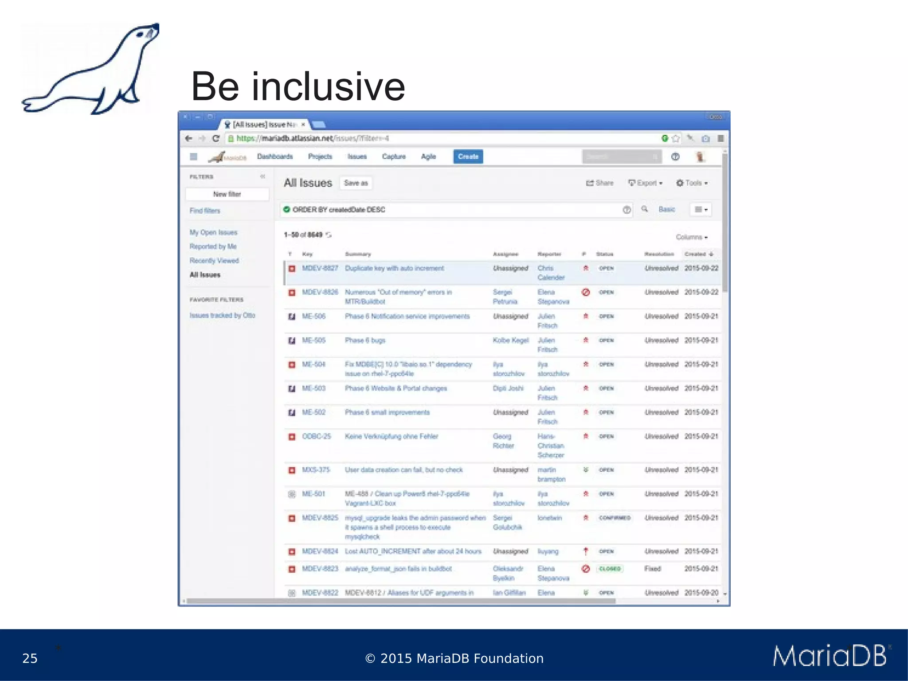The height and width of the screenshot is (681, 908).
Task: Switch query mode to Basic
Action: coord(666,209)
